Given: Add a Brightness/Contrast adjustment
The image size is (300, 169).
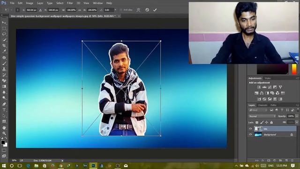Looking at the screenshot, I should [259, 87].
